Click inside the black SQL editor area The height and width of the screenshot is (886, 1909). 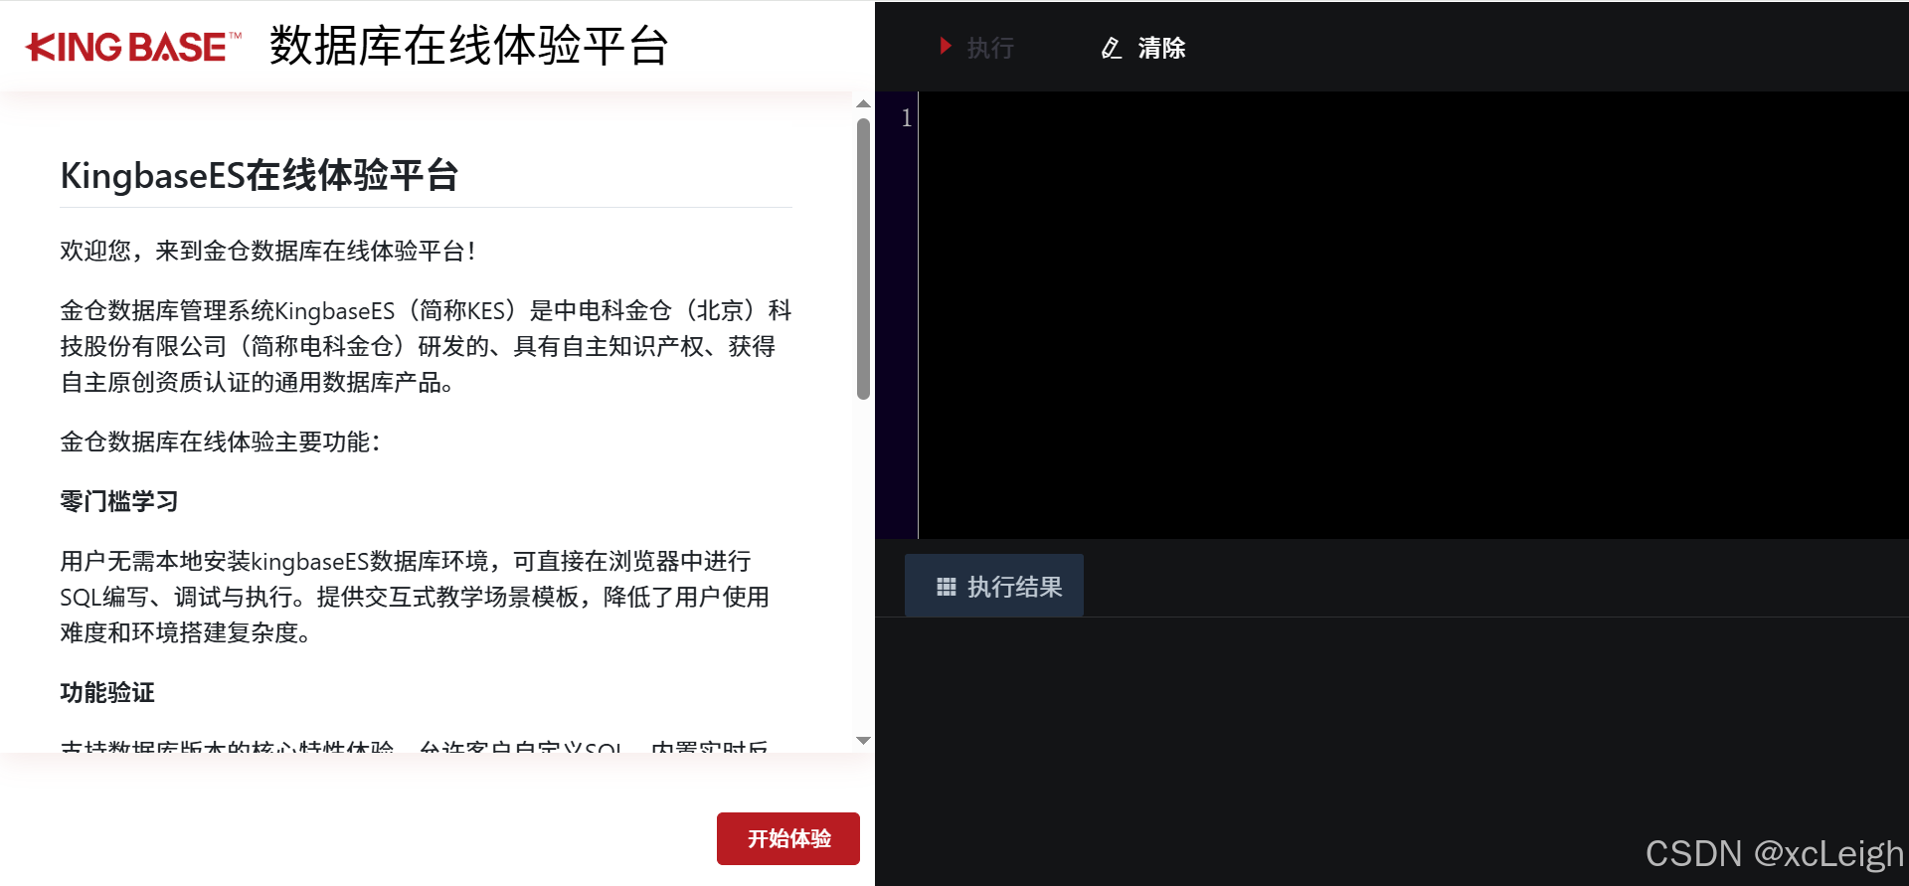click(x=1412, y=315)
